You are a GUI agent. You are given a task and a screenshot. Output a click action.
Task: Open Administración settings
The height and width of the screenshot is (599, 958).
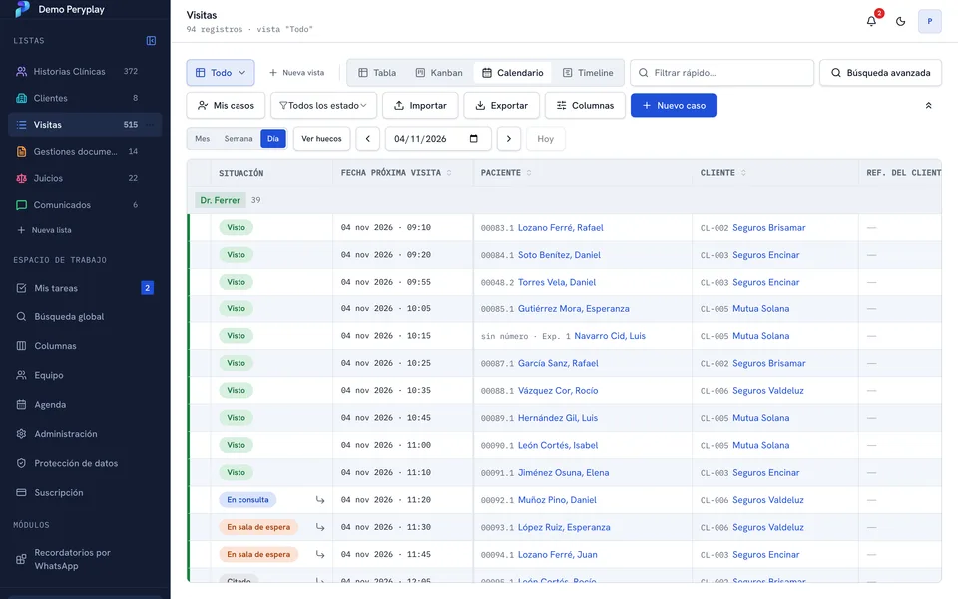tap(85, 434)
